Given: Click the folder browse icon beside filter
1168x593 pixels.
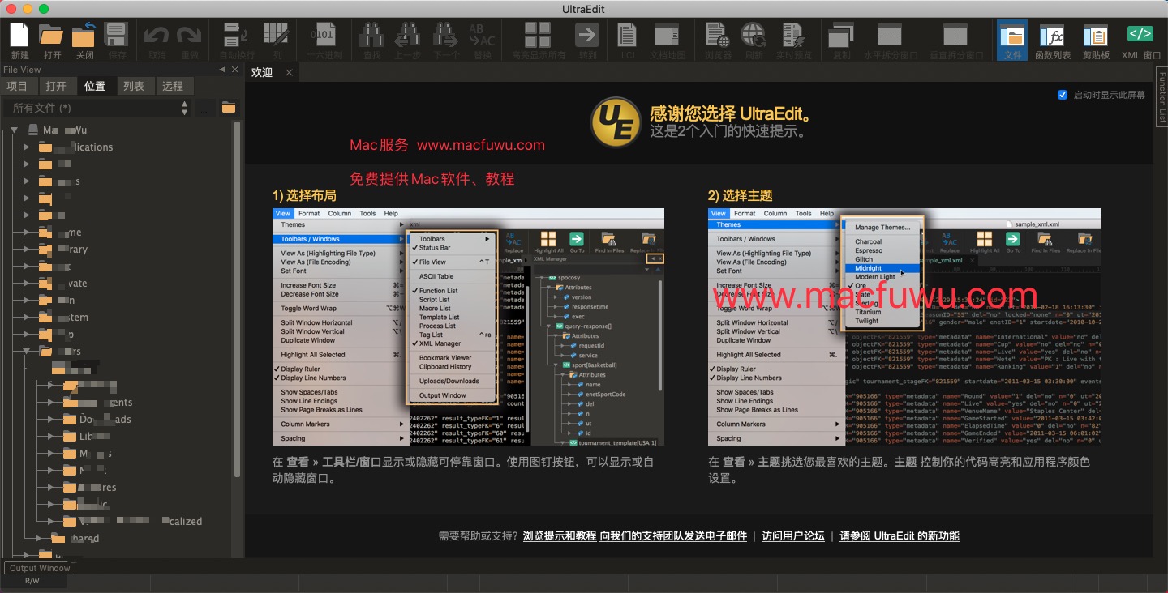Looking at the screenshot, I should (x=229, y=108).
